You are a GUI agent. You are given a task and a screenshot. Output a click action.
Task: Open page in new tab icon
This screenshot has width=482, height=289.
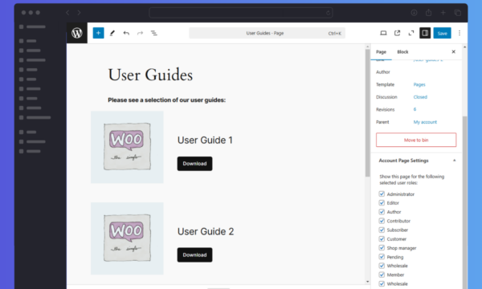[x=397, y=33]
